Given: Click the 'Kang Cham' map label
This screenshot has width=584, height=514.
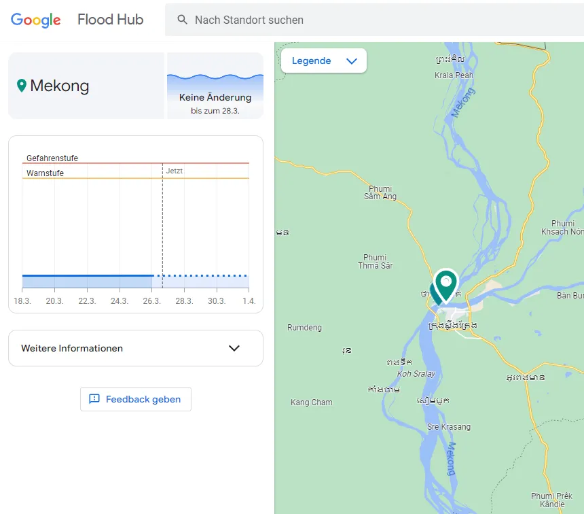Looking at the screenshot, I should tap(312, 402).
